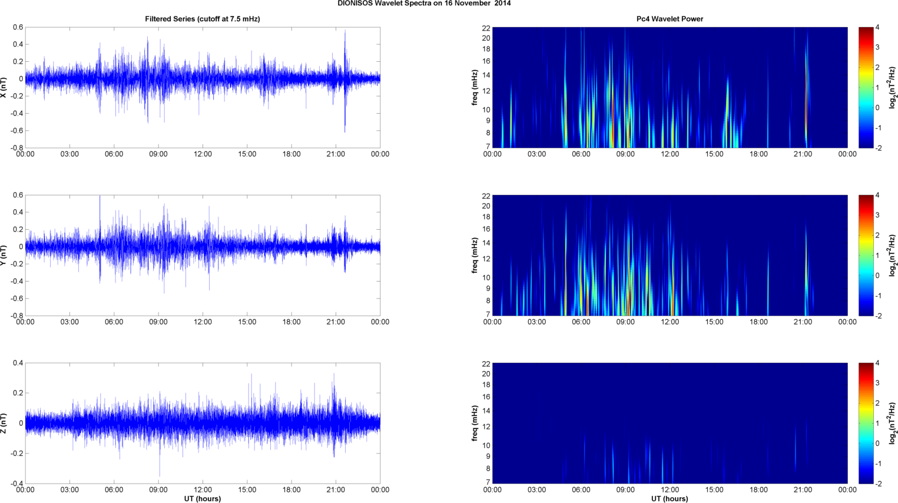Select "UT (hours)" label under Z filtered series
The height and width of the screenshot is (503, 898).
pos(203,499)
